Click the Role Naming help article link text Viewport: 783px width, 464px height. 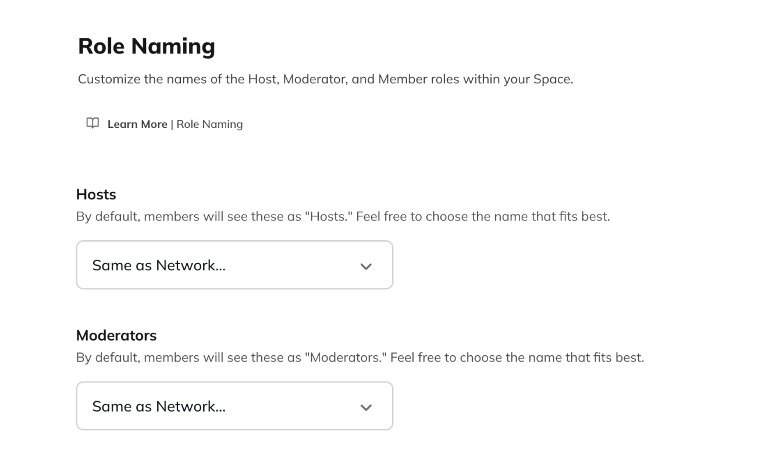209,124
